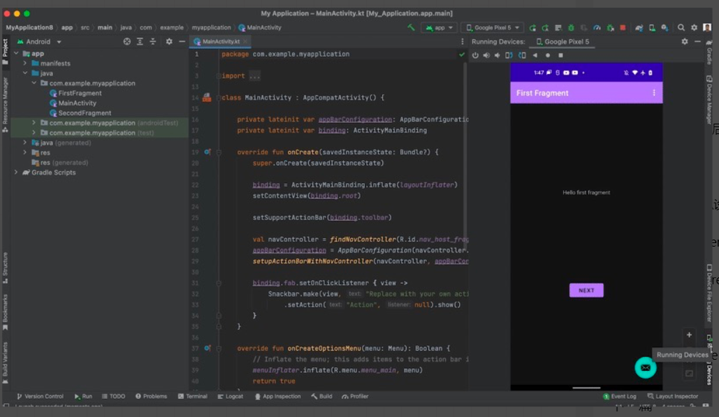The height and width of the screenshot is (417, 719).
Task: Expand java (generated) folder
Action: click(x=25, y=142)
